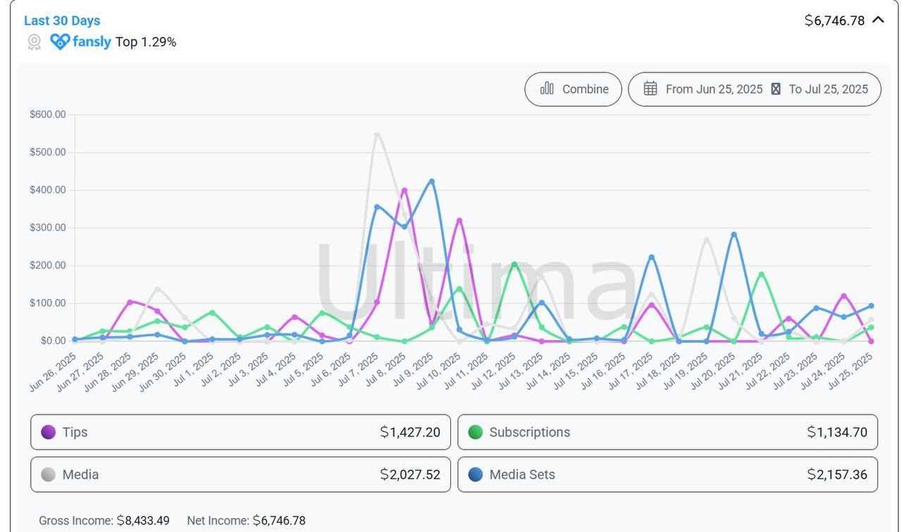This screenshot has height=532, width=902.
Task: Click the $6,746.78 total at top right
Action: [x=834, y=20]
